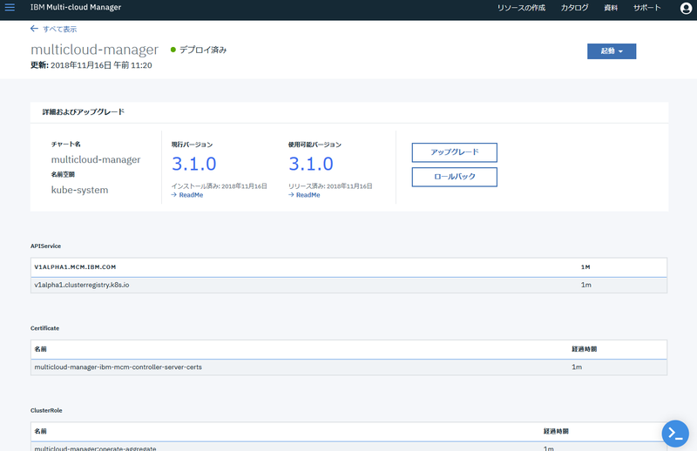The height and width of the screenshot is (451, 697).
Task: Click the multicloud-manager chart name value
Action: (96, 159)
